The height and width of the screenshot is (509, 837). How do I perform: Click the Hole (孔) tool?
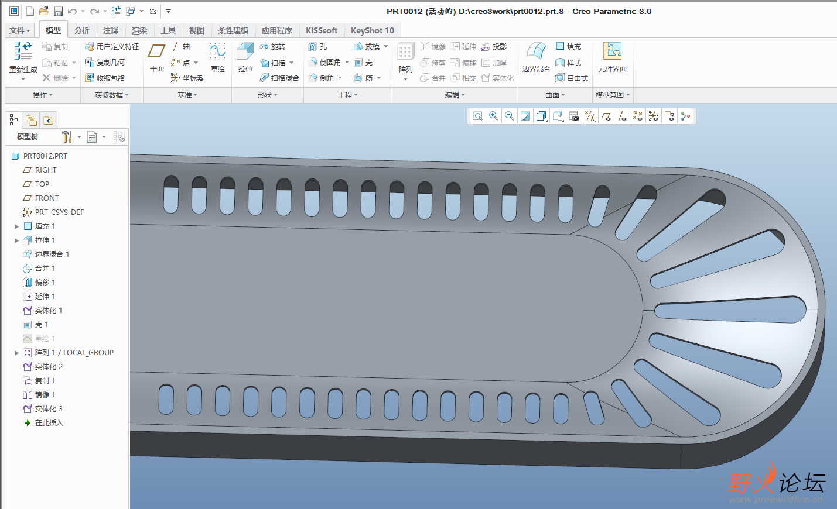tap(318, 46)
